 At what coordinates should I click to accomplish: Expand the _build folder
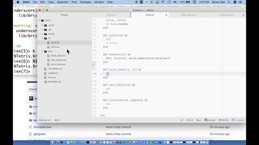(42, 25)
